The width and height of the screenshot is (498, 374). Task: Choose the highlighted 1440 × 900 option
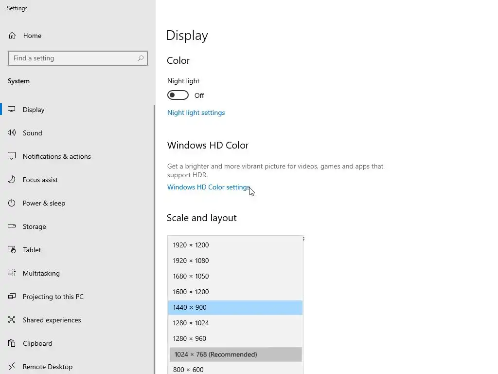(235, 308)
